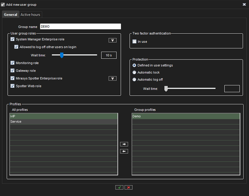This screenshot has width=249, height=196.
Task: Uncheck the Monitoring role checkbox
Action: (x=13, y=63)
